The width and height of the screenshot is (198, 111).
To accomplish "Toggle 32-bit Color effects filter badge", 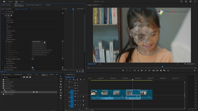I will (x=27, y=77).
